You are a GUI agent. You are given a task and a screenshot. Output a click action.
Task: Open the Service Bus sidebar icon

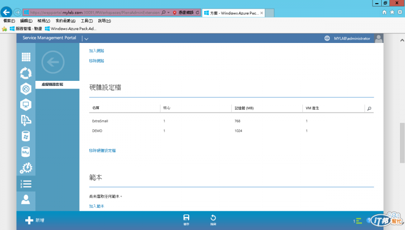pyautogui.click(x=26, y=120)
